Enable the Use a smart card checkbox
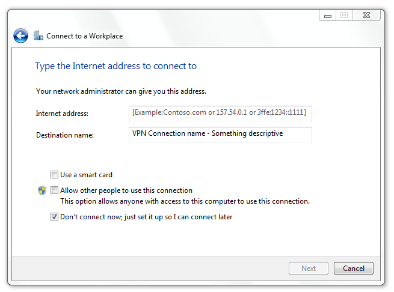Viewport: 394px width, 292px height. coord(55,175)
